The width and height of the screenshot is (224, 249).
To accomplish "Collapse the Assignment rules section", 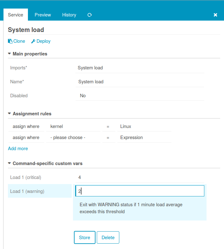I will (30, 114).
